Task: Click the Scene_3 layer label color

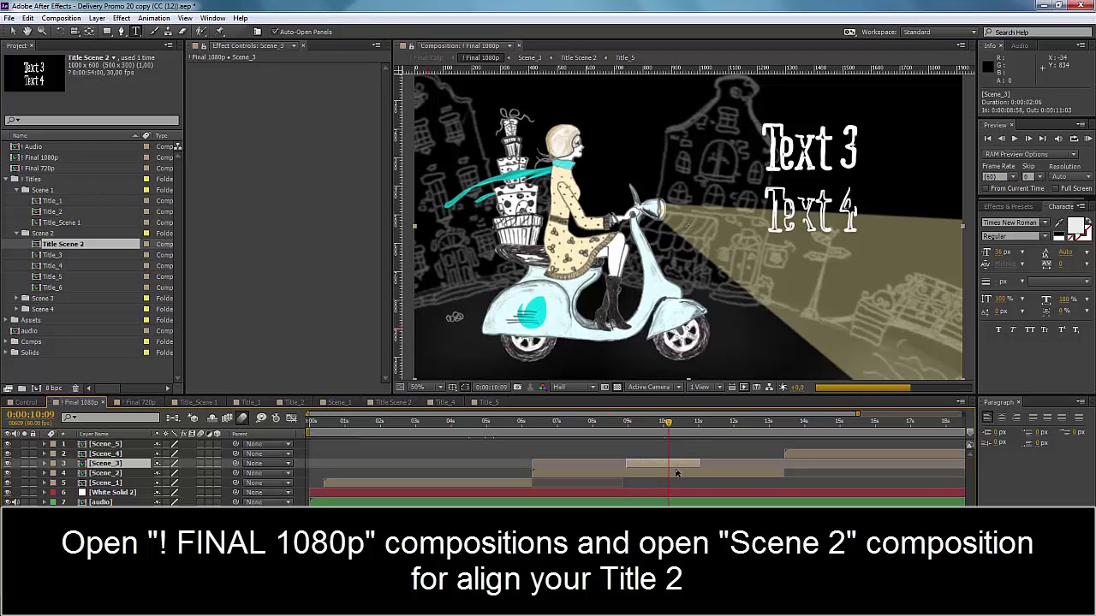Action: coord(53,463)
